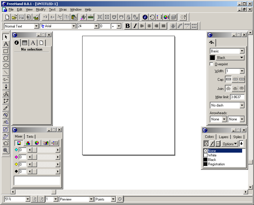Set text alignment to justified

[163, 26]
